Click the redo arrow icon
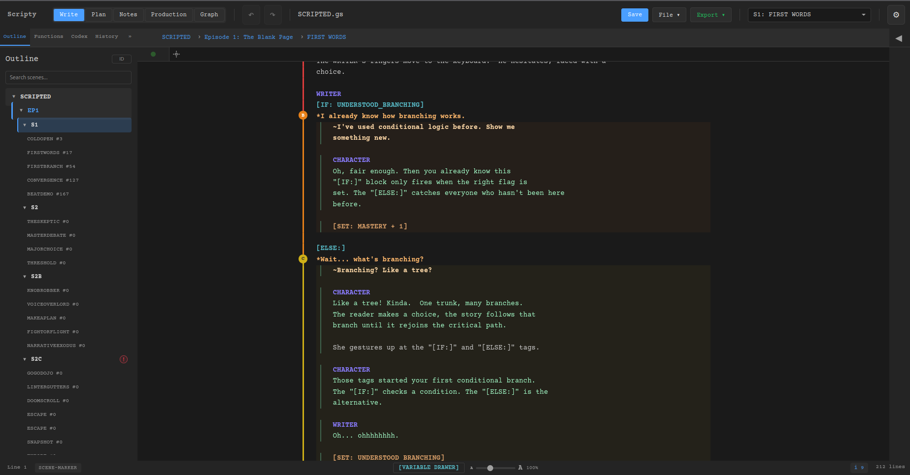Screen dimensions: 910x475 [x=272, y=14]
